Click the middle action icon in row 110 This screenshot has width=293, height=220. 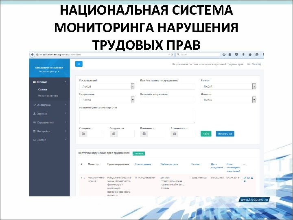coord(249,178)
